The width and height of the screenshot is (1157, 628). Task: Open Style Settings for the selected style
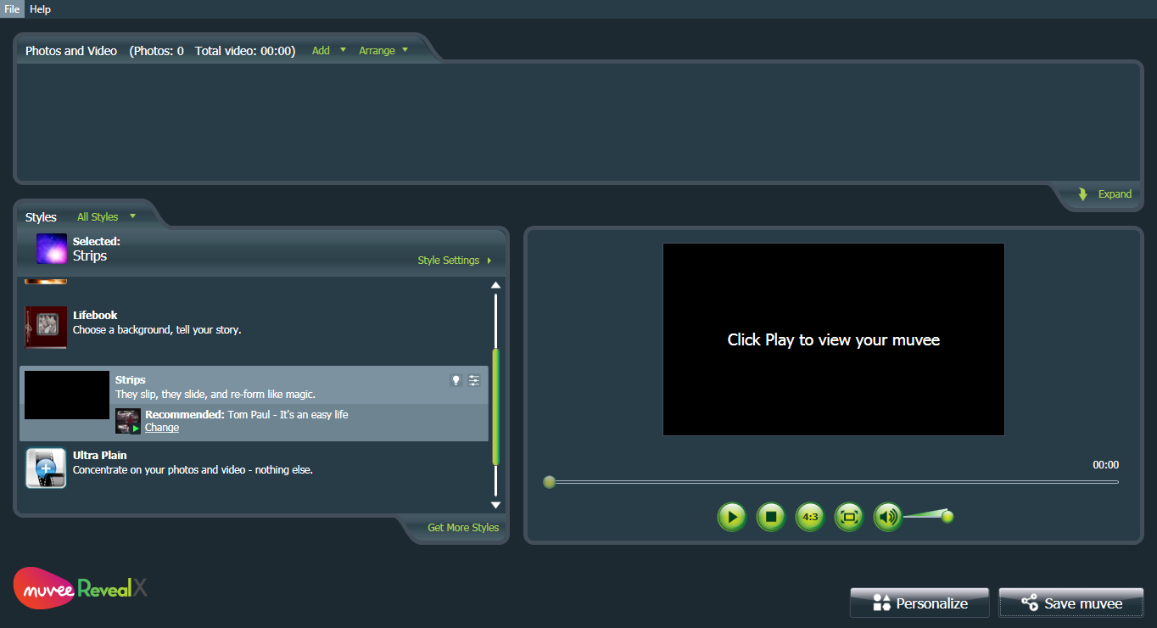(455, 260)
